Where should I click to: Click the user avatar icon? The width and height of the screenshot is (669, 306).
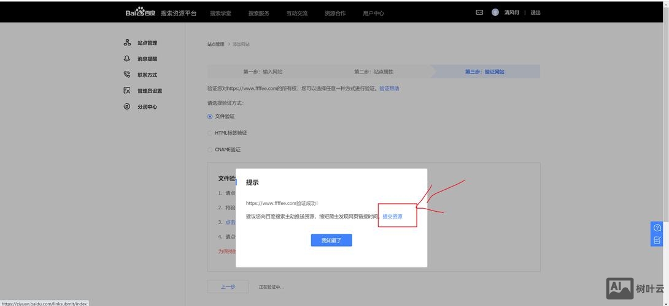(495, 12)
